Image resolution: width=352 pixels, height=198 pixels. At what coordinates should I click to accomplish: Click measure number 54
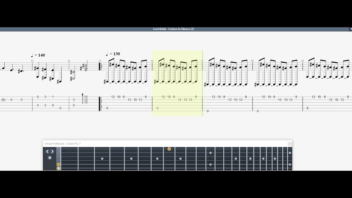pos(69,61)
